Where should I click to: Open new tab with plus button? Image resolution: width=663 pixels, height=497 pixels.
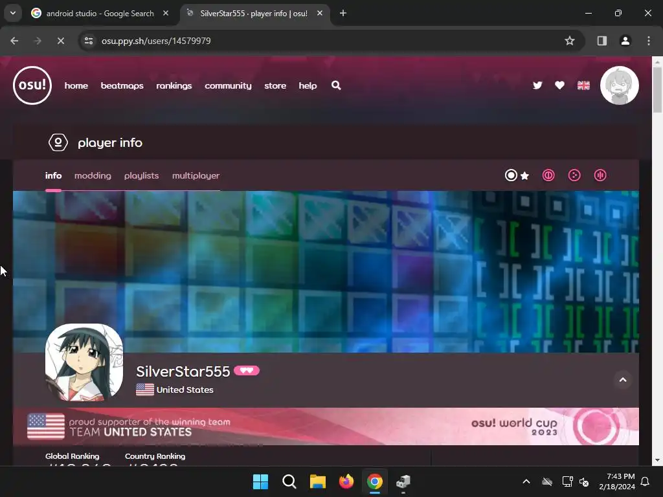343,13
